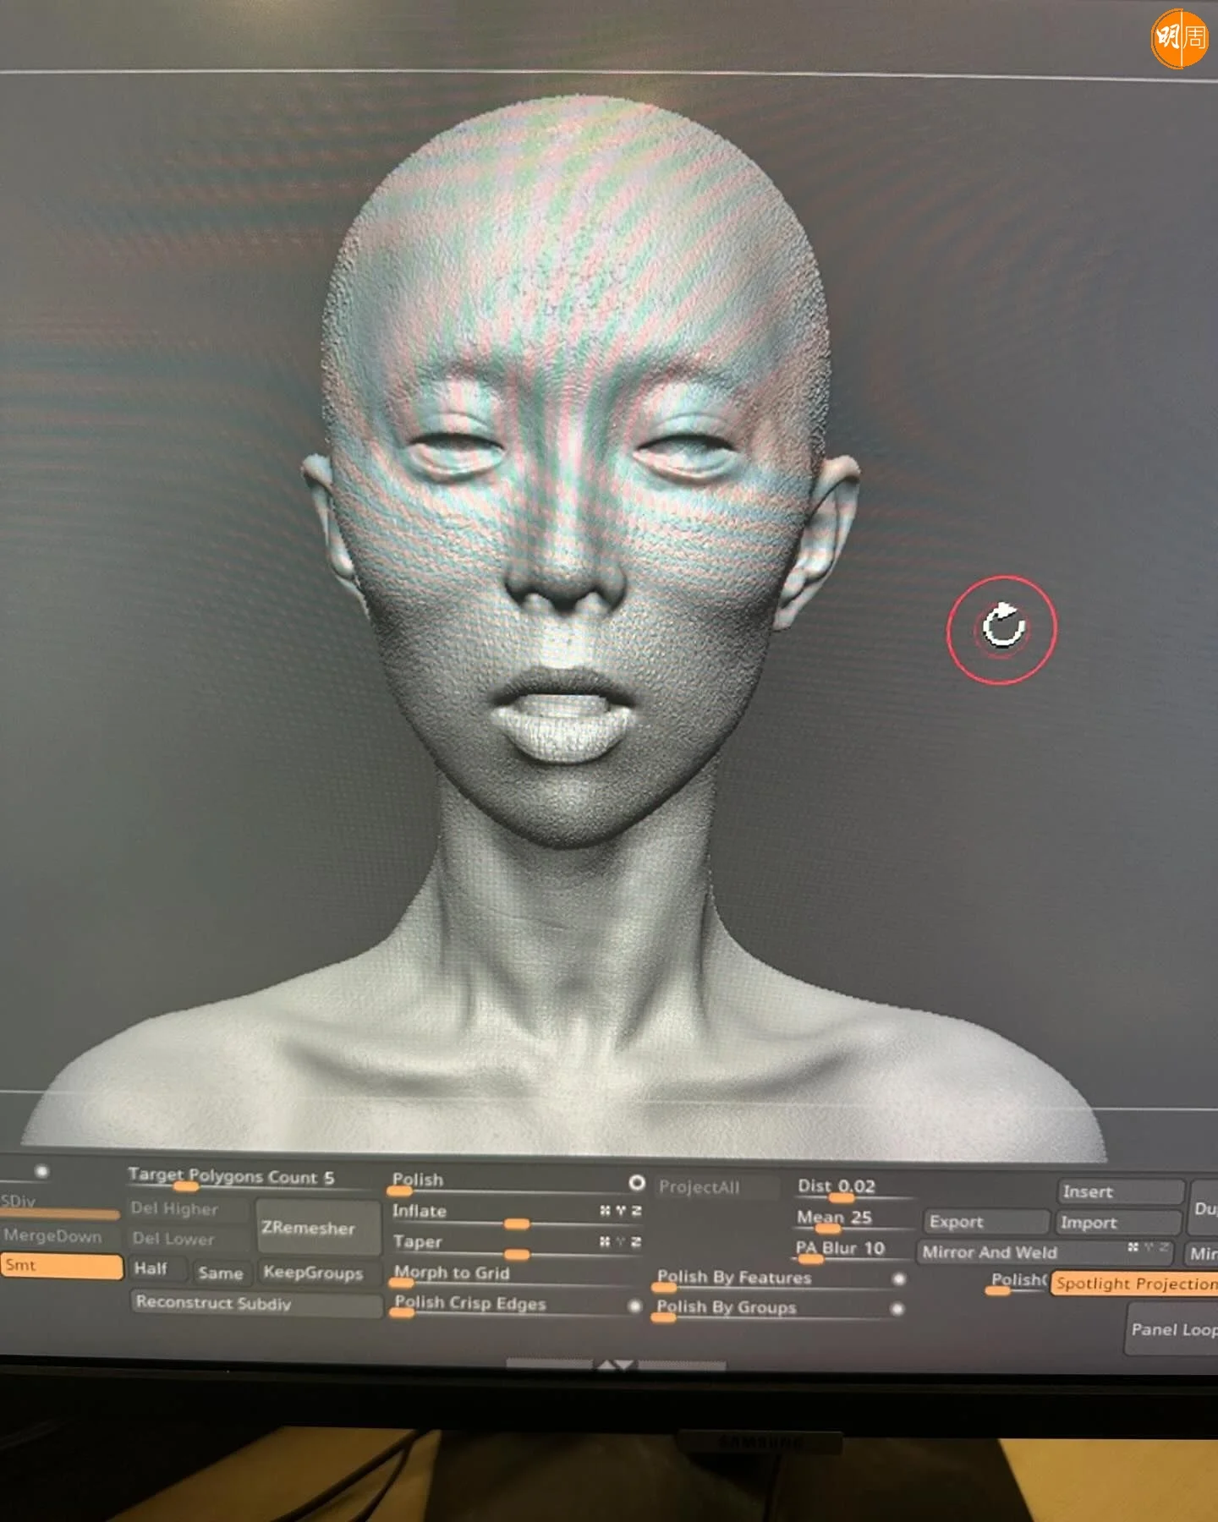Click the Inflate axis XYZ icons
The height and width of the screenshot is (1522, 1218).
tap(620, 1211)
